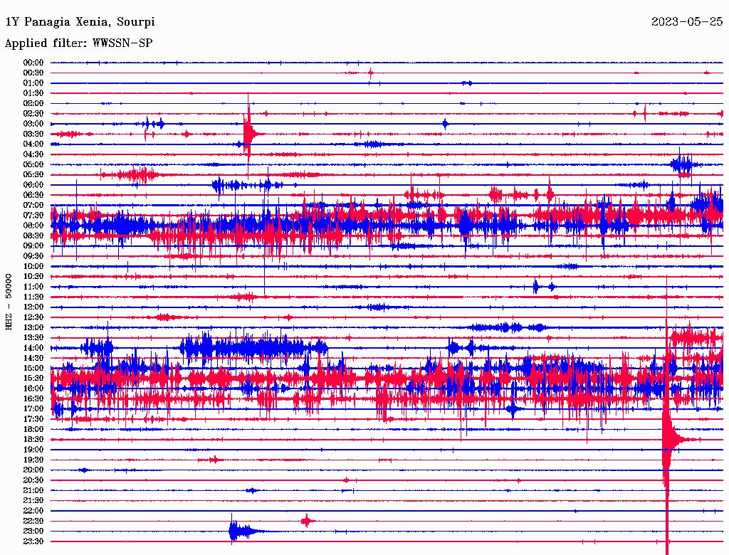The image size is (729, 555).
Task: Select the 16:30 time label
Action: pyautogui.click(x=33, y=399)
